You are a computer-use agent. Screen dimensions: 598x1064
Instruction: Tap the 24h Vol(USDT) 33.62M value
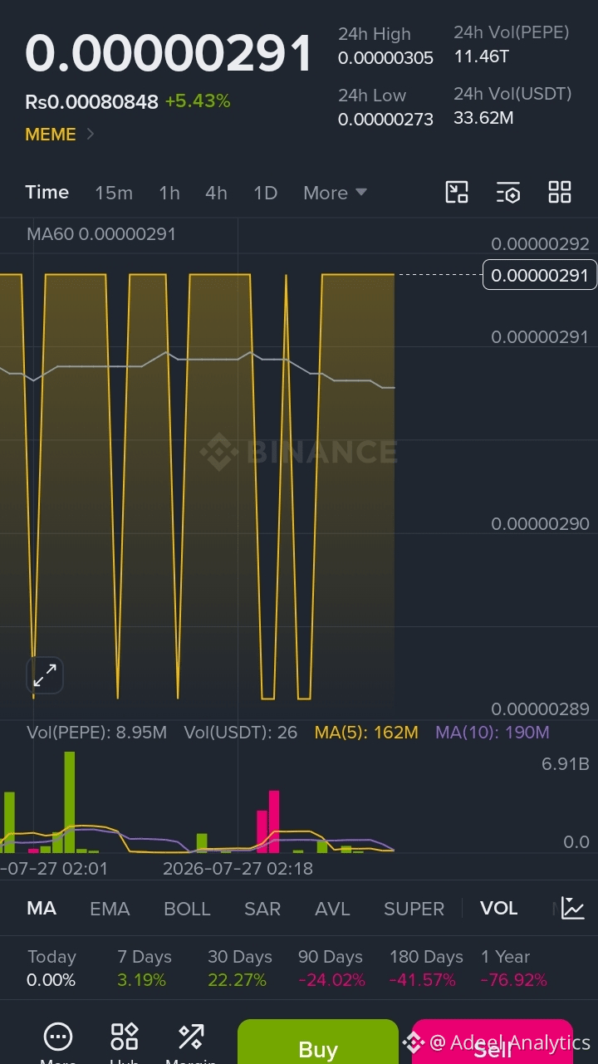(x=483, y=118)
